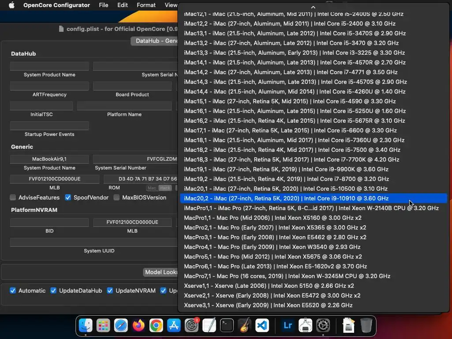The width and height of the screenshot is (452, 339).
Task: Launch Firefox from the dock
Action: 139,325
